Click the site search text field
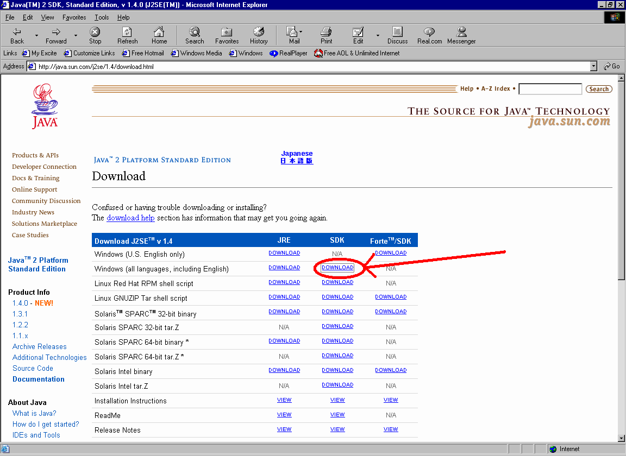 (550, 89)
